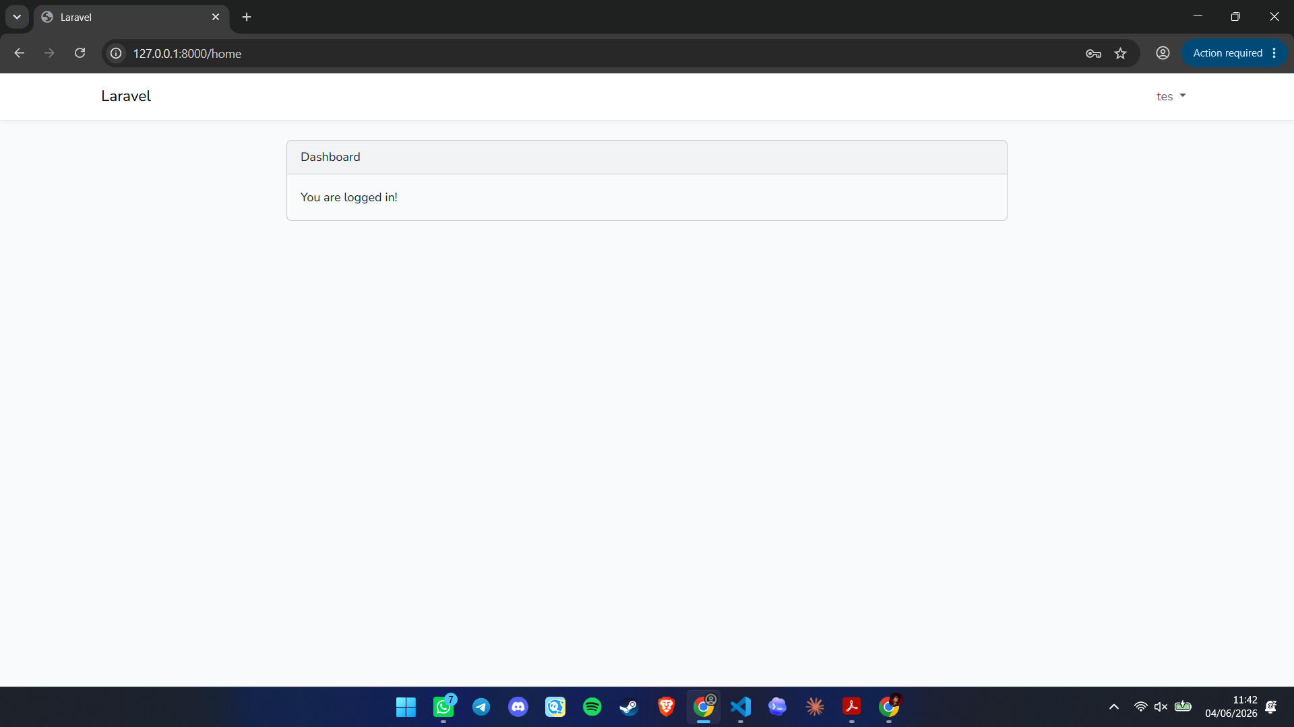Switch to Chrome with photo avatar badge
The height and width of the screenshot is (727, 1294).
tap(889, 707)
